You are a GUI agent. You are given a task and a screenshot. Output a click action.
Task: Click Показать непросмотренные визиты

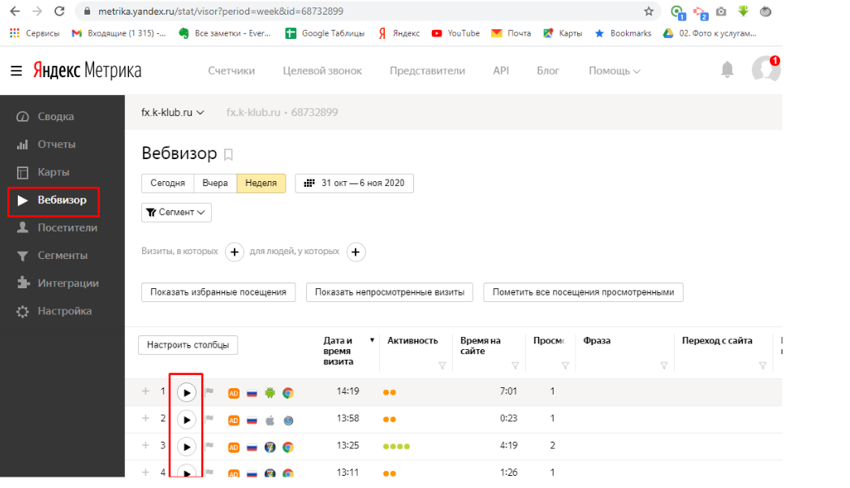pos(389,292)
